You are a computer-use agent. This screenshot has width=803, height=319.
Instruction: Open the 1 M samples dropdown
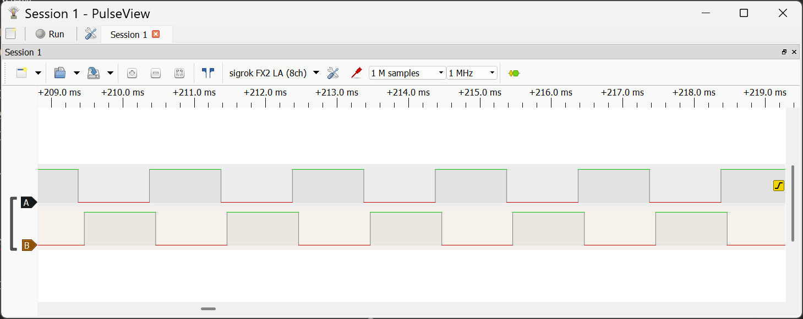[407, 73]
